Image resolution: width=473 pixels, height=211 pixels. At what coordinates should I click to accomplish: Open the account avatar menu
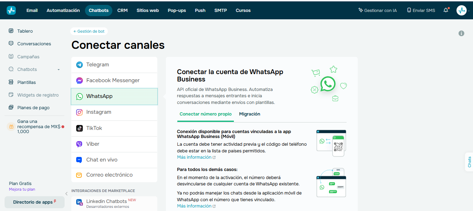461,10
